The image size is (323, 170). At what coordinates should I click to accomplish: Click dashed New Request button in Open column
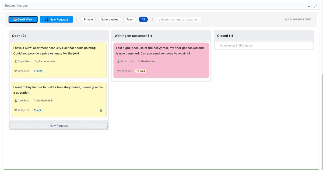[x=59, y=126]
